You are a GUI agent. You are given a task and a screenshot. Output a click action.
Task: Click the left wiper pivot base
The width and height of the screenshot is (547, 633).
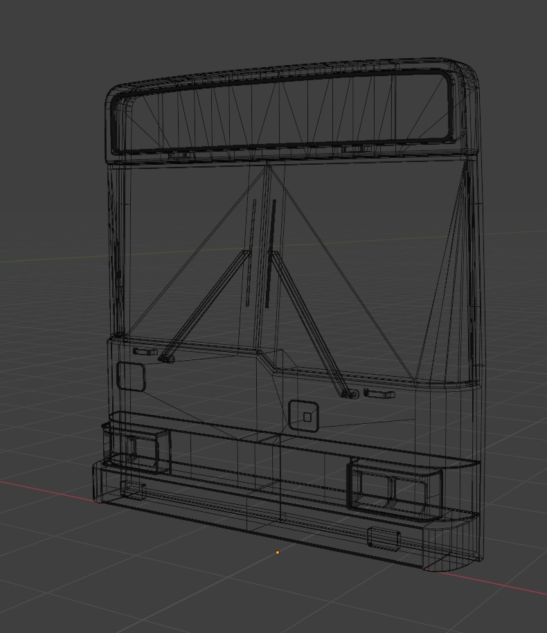(167, 359)
